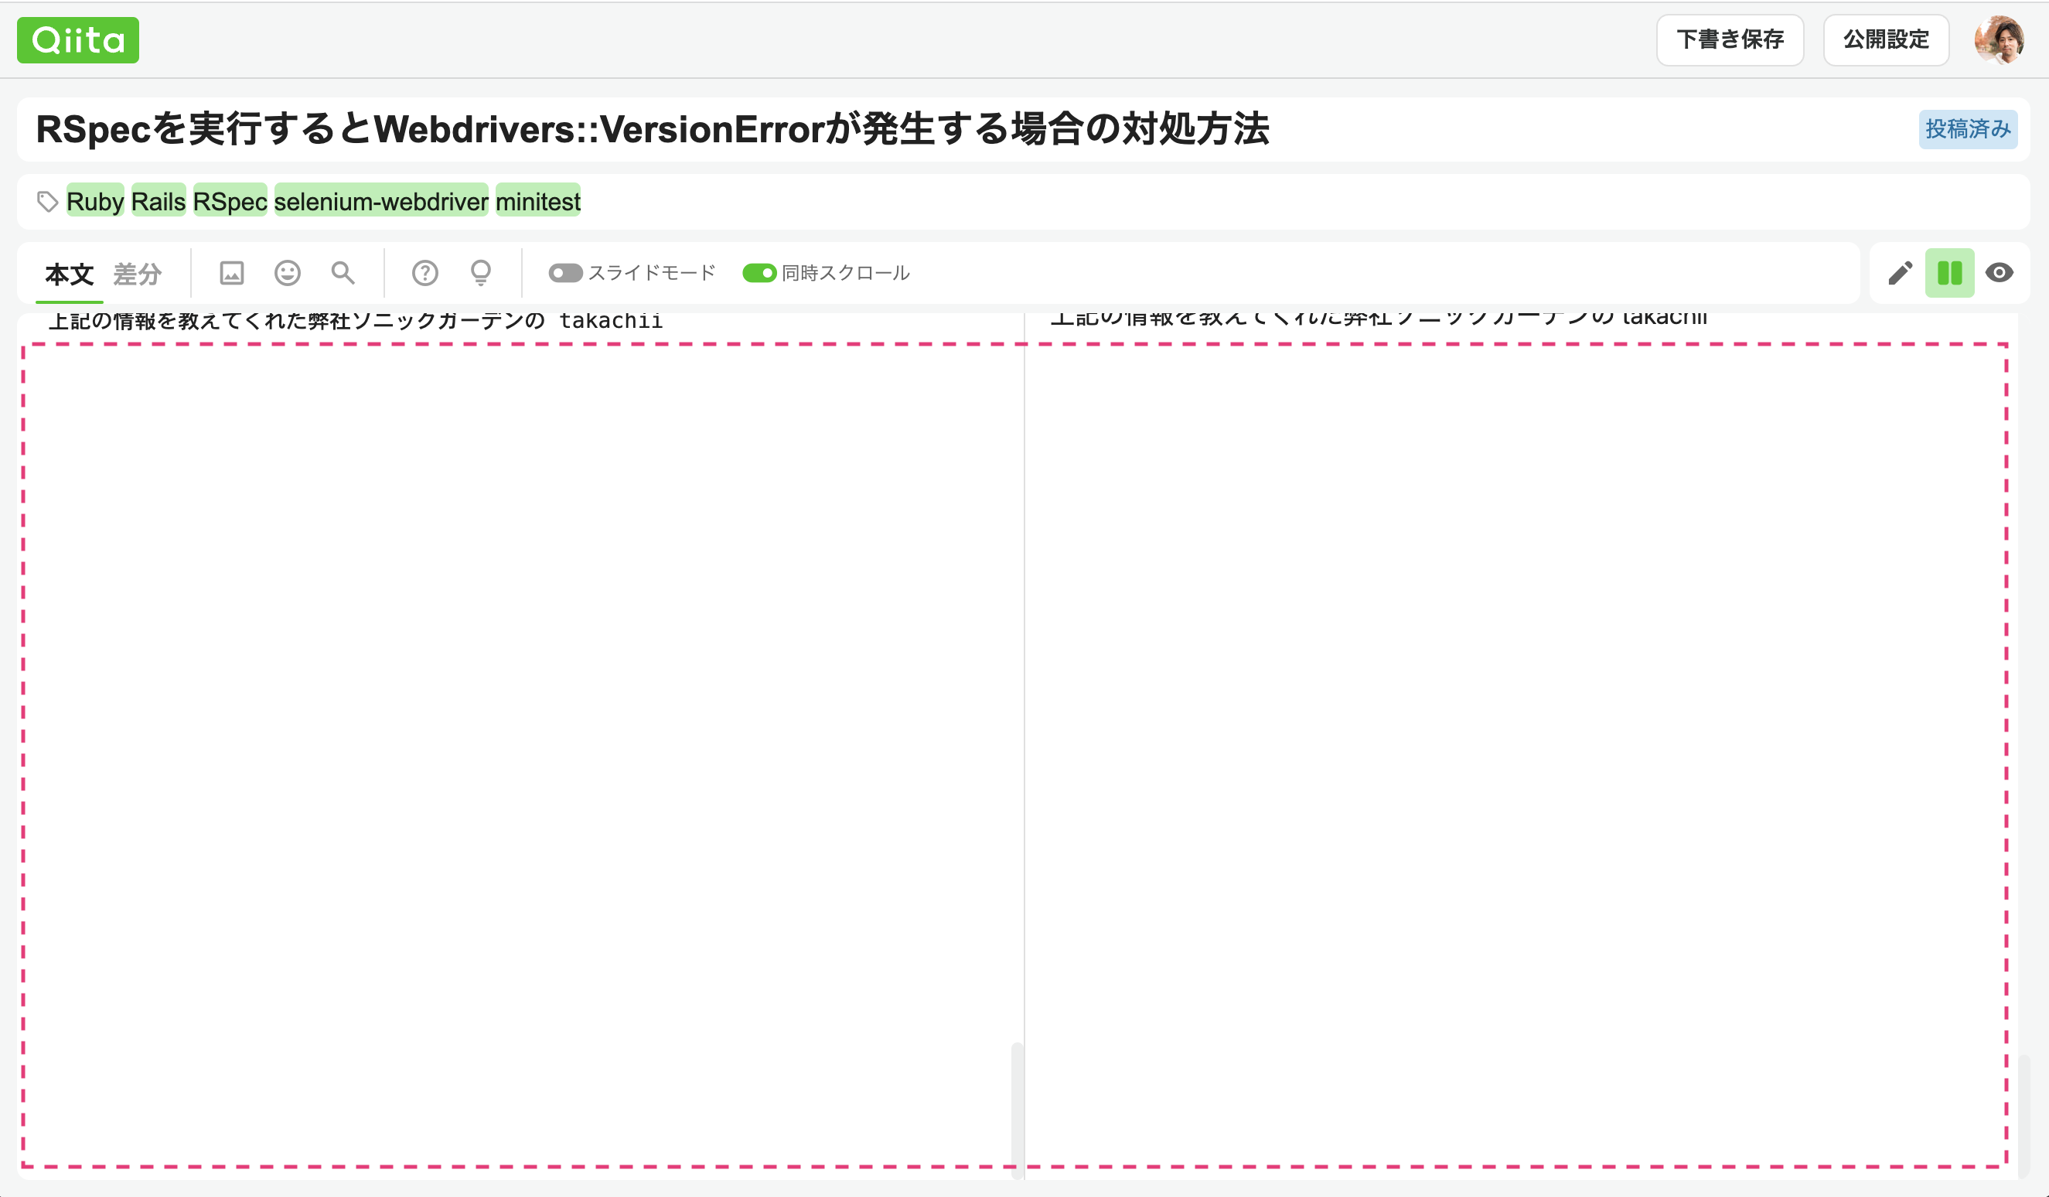Click the tips lightbulb icon
2049x1197 pixels.
click(480, 273)
